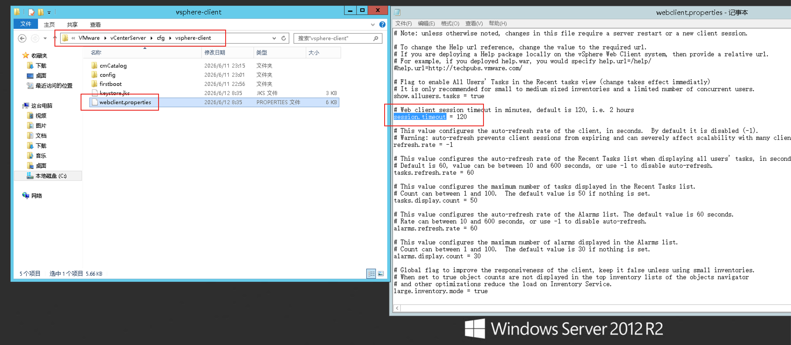Open the 共享 ribbon tab

(x=72, y=24)
